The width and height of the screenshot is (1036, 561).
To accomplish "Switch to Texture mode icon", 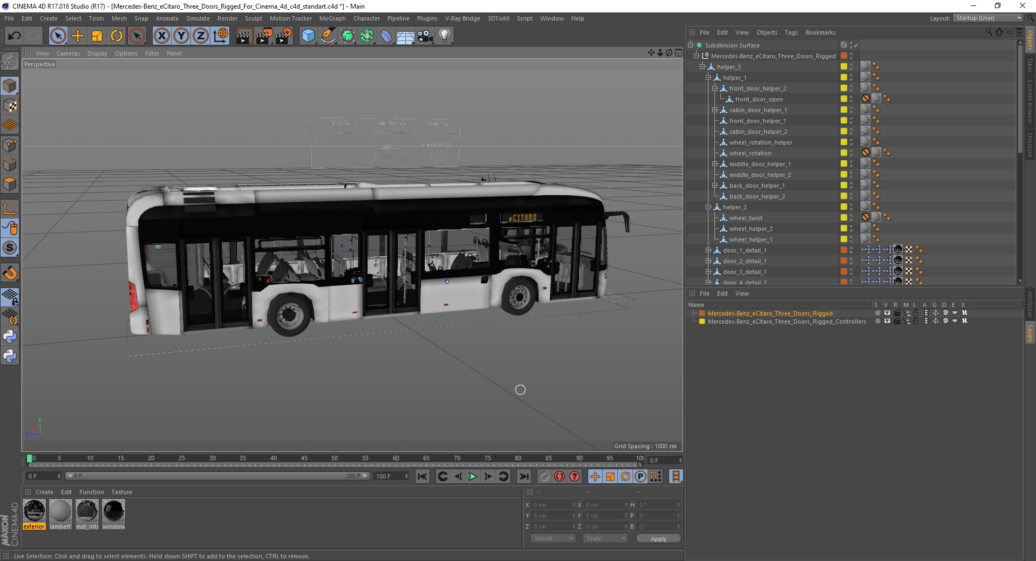I will coord(10,106).
